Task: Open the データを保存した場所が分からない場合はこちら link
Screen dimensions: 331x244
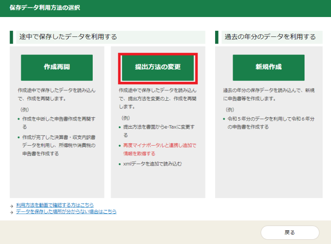Action: pos(66,211)
